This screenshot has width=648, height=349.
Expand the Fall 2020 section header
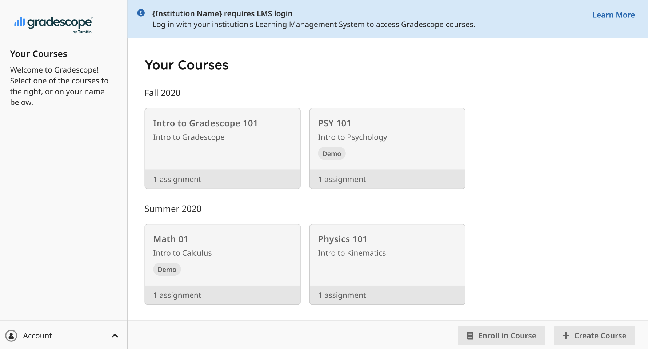tap(162, 93)
